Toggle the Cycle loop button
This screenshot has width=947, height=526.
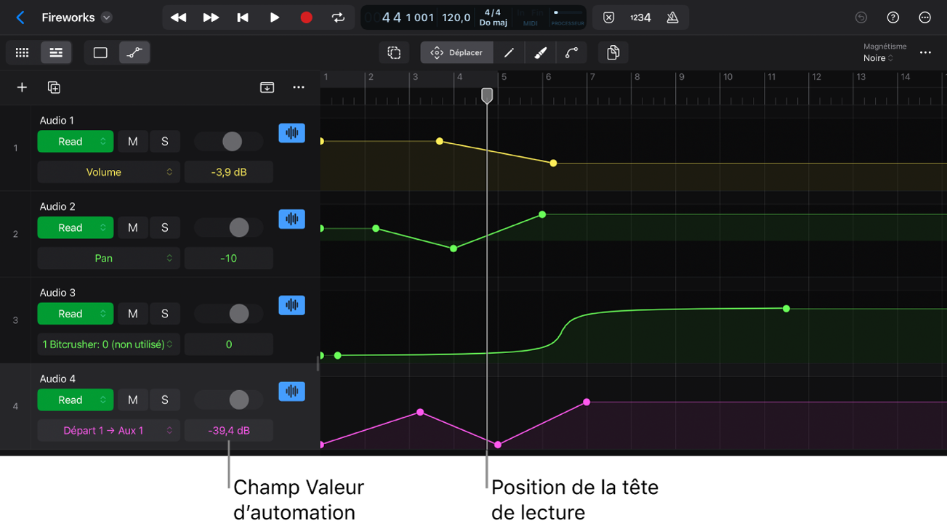(338, 17)
